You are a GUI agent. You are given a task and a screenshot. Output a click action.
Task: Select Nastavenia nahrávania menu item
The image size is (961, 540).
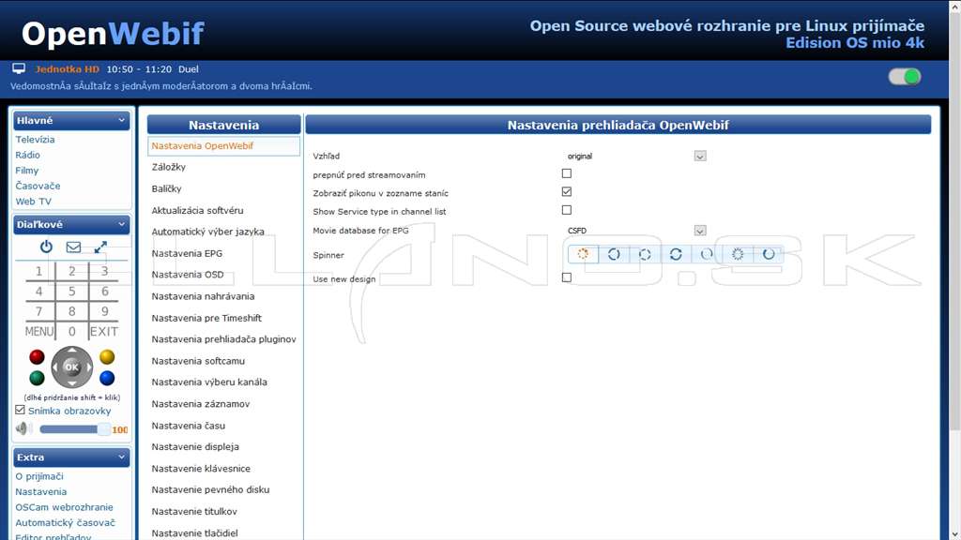pos(203,296)
